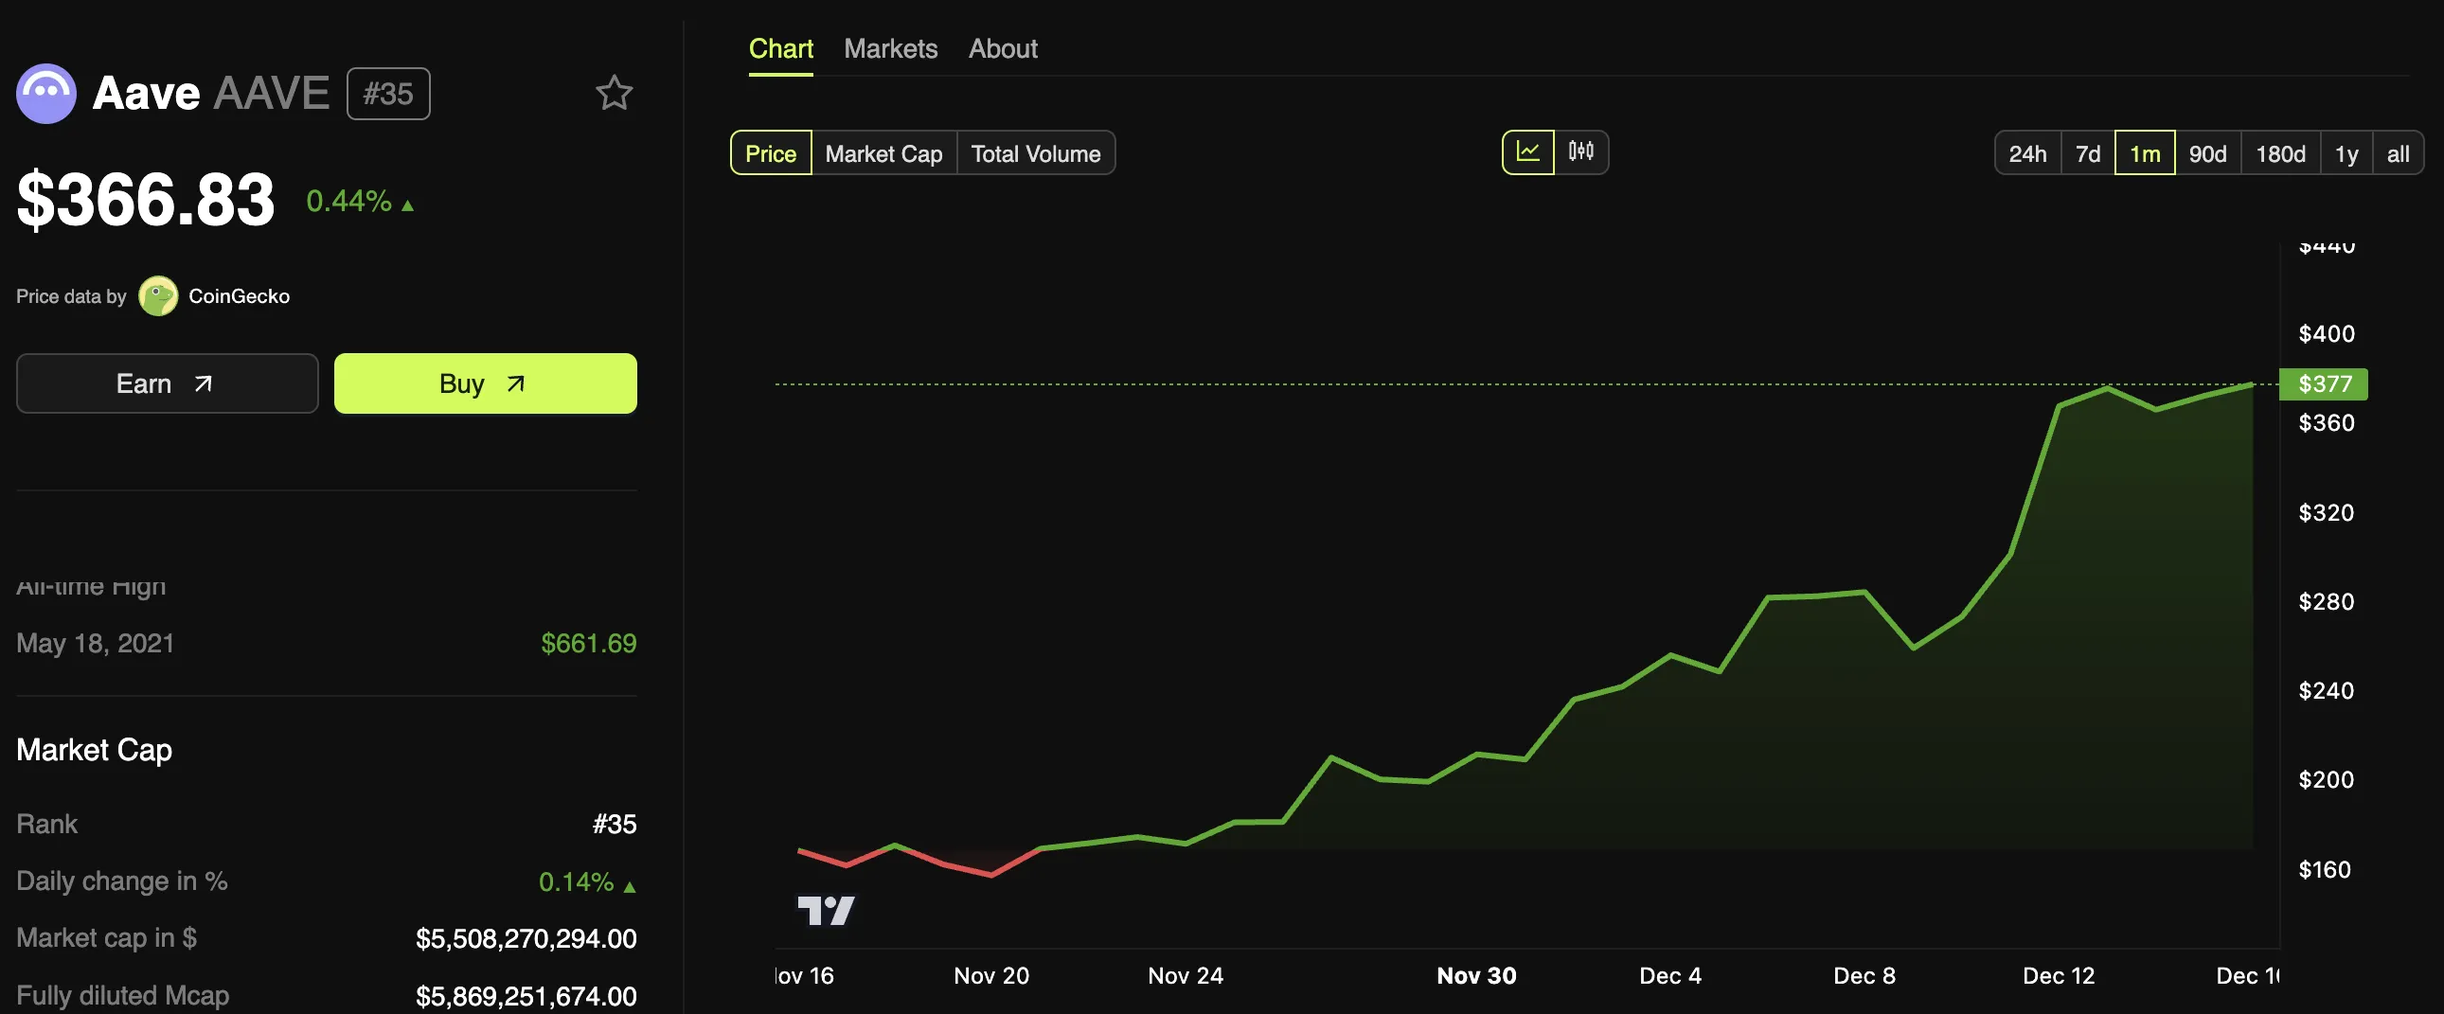This screenshot has width=2444, height=1014.
Task: Click the $280 axis price label
Action: click(2326, 601)
